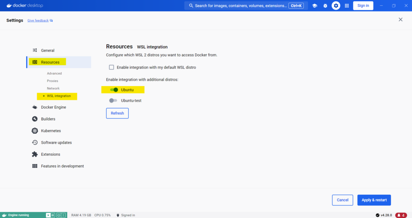The height and width of the screenshot is (218, 412).
Task: Enable the Ubuntu-test integration toggle
Action: pyautogui.click(x=113, y=100)
